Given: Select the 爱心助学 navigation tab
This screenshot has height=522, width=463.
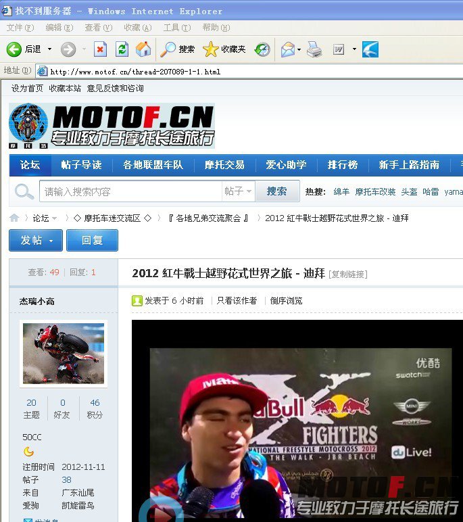Looking at the screenshot, I should 287,165.
